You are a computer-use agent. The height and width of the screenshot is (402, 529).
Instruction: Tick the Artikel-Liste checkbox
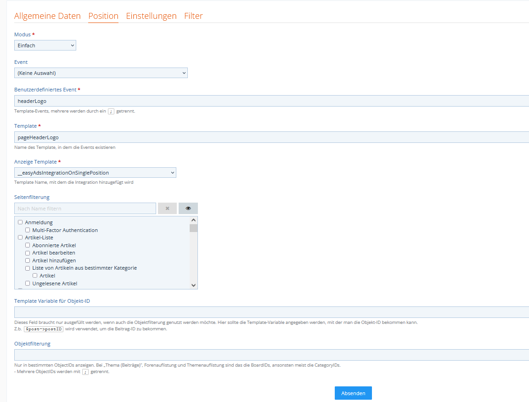point(20,238)
